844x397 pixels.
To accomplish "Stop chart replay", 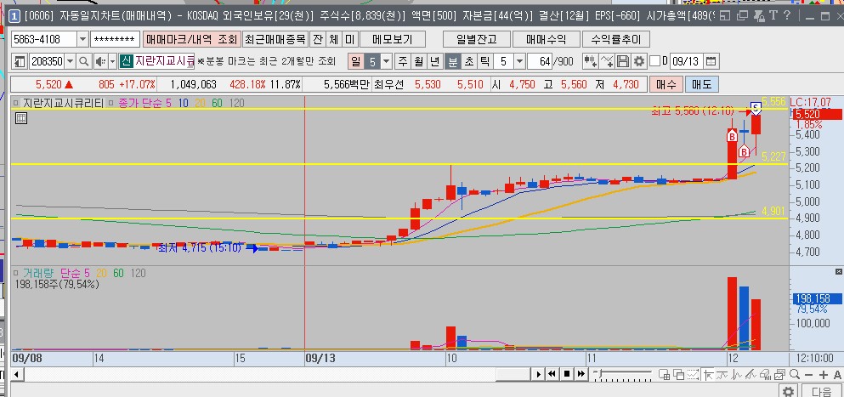I will [x=567, y=374].
